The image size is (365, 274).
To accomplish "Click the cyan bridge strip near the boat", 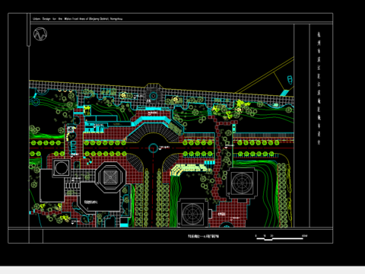I will coord(284,93).
